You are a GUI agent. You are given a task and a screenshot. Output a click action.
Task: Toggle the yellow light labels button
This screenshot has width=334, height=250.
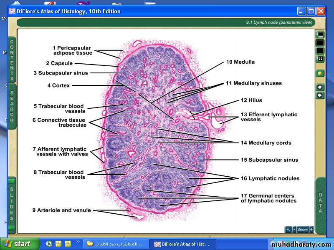coord(320,73)
